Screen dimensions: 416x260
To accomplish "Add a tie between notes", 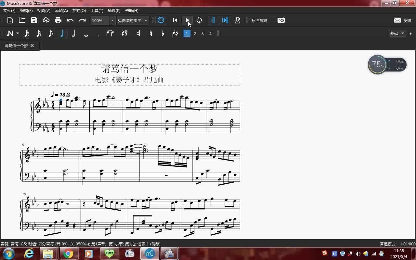I will (x=110, y=33).
